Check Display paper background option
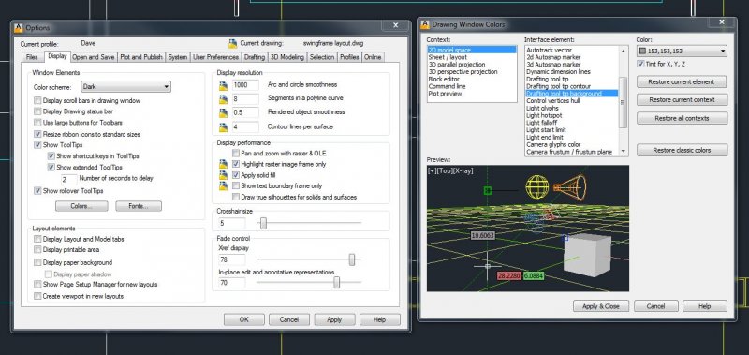The image size is (749, 355). coord(37,262)
